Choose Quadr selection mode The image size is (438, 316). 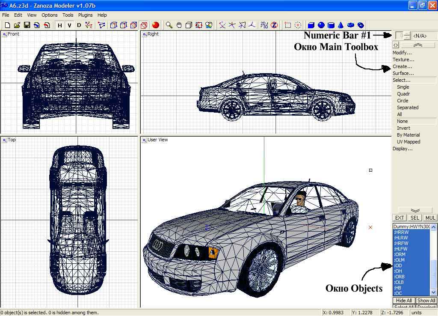403,94
